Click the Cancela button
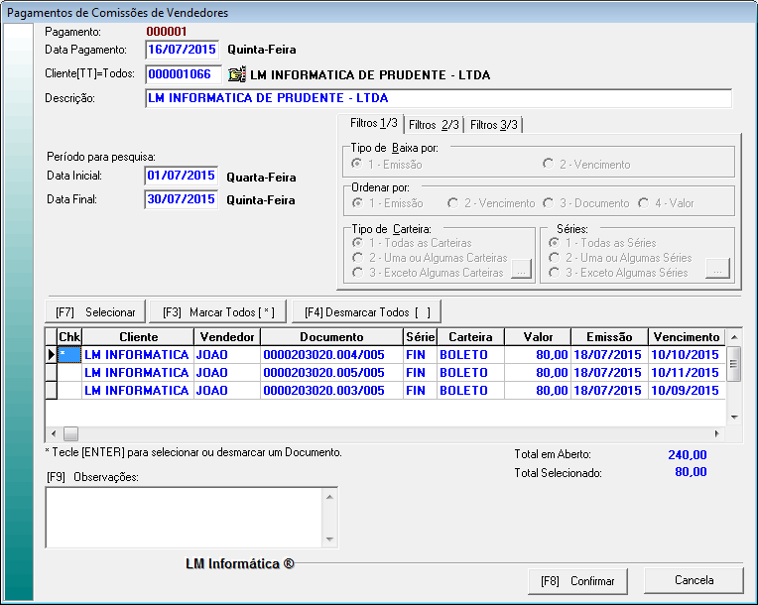The width and height of the screenshot is (758, 605). tap(694, 580)
